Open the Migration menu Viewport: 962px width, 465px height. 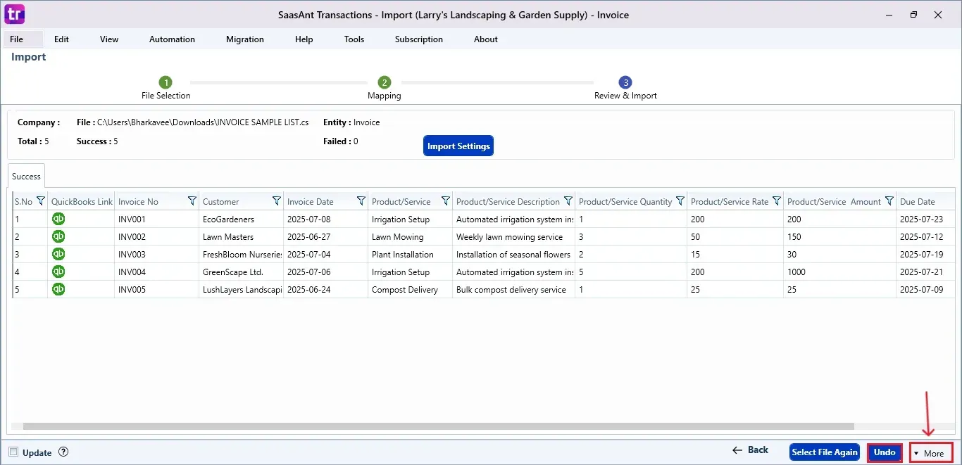(245, 39)
